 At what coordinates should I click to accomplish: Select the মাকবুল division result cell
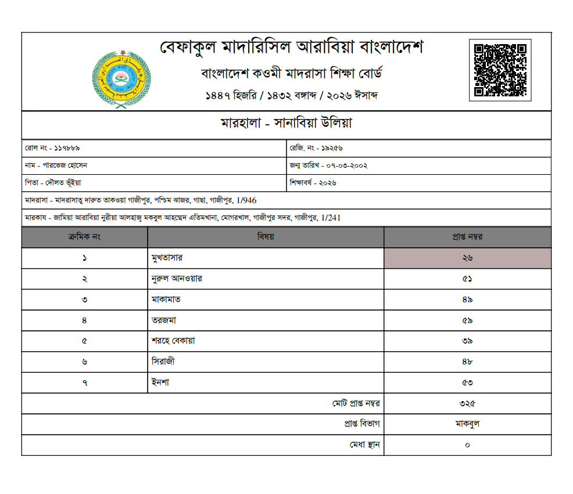coord(467,424)
